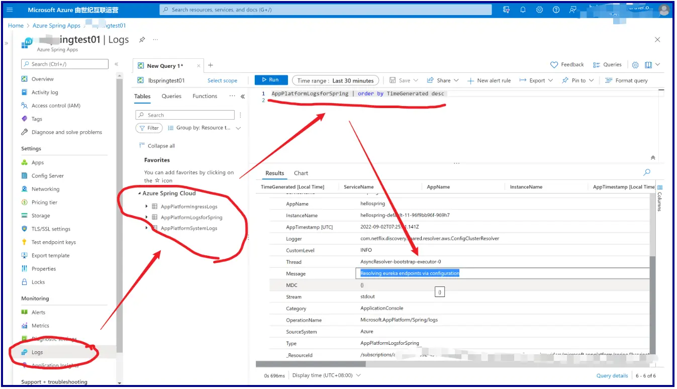The width and height of the screenshot is (677, 389).
Task: Open Apps under Settings
Action: pos(38,162)
